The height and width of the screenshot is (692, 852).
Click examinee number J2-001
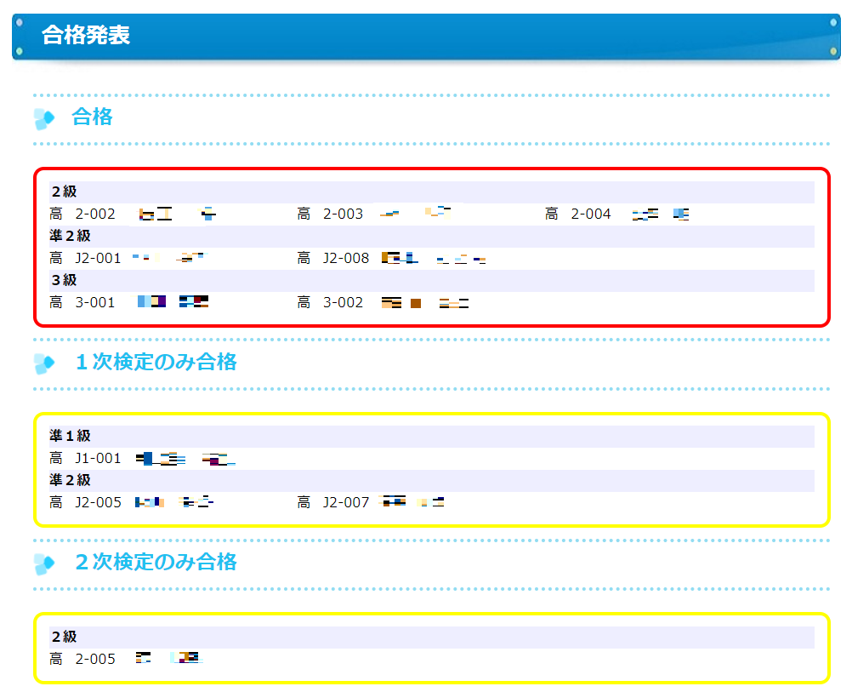pyautogui.click(x=98, y=259)
